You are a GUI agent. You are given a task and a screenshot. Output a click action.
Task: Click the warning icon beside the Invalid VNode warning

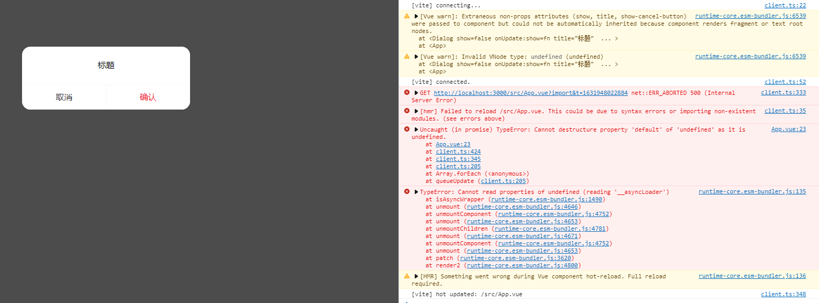(407, 56)
